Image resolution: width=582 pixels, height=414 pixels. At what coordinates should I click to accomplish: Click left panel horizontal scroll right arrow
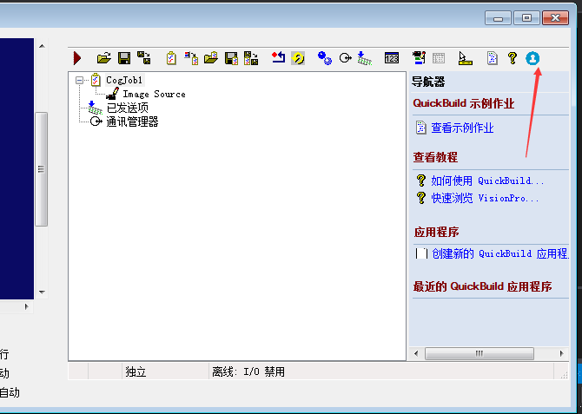click(x=26, y=306)
